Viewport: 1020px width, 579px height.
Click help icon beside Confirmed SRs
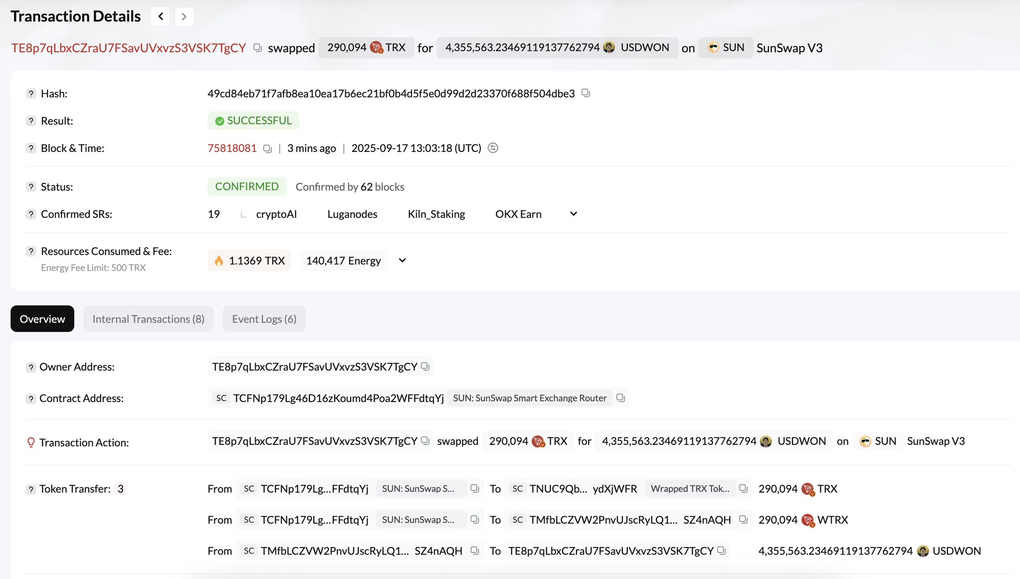pos(31,214)
